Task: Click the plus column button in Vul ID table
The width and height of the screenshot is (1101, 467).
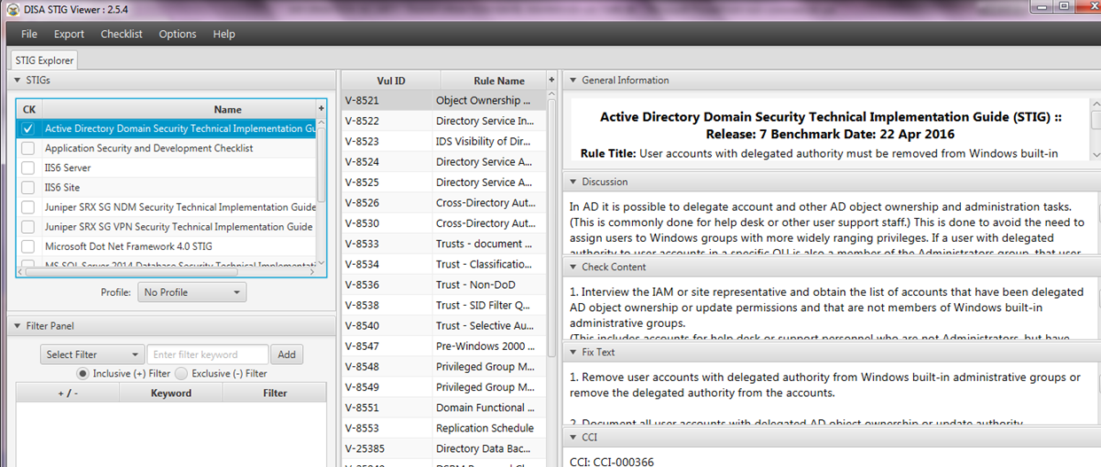Action: coord(551,80)
